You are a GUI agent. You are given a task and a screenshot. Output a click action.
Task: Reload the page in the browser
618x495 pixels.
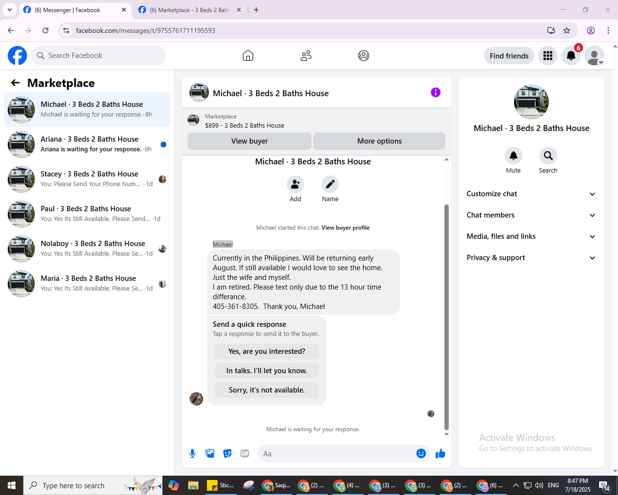(45, 30)
